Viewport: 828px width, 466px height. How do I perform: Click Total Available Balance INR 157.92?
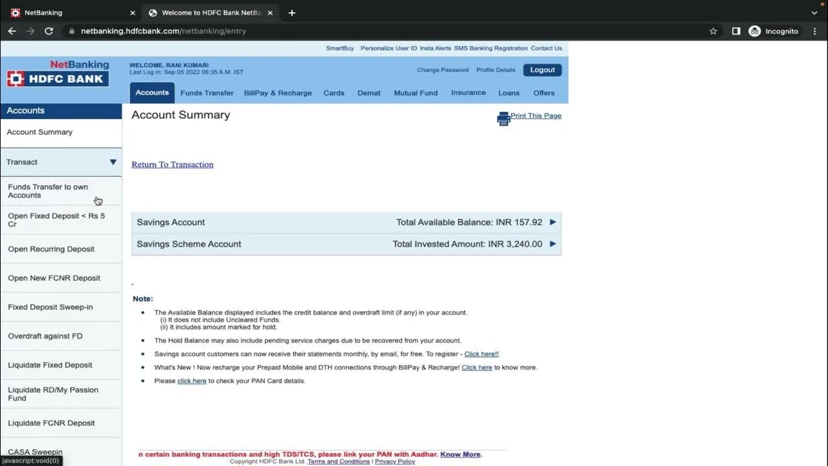[470, 222]
